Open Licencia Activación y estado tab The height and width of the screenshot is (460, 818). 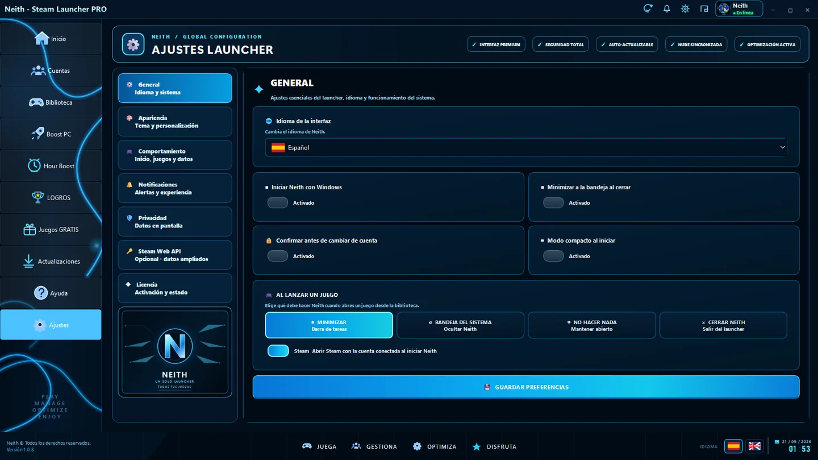click(175, 288)
